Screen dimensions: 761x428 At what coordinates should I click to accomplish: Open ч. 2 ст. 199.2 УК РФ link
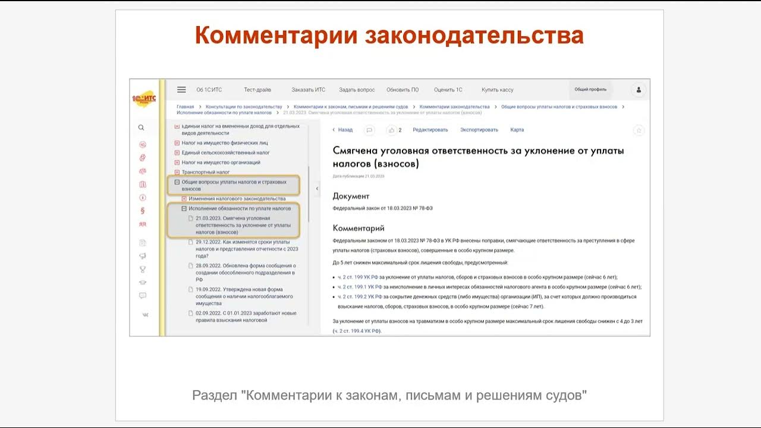(x=361, y=297)
